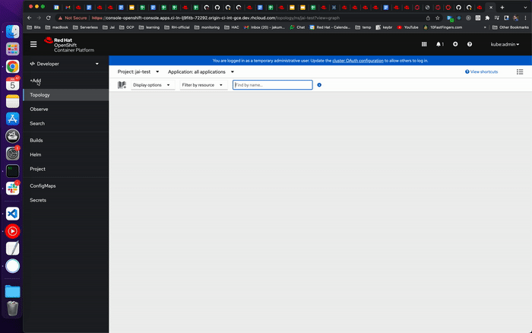Screen dimensions: 532x333
Task: Open the Project: jai-test dropdown
Action: point(138,71)
